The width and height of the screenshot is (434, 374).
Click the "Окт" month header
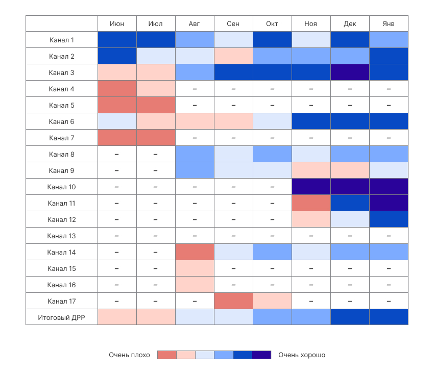[x=272, y=23]
